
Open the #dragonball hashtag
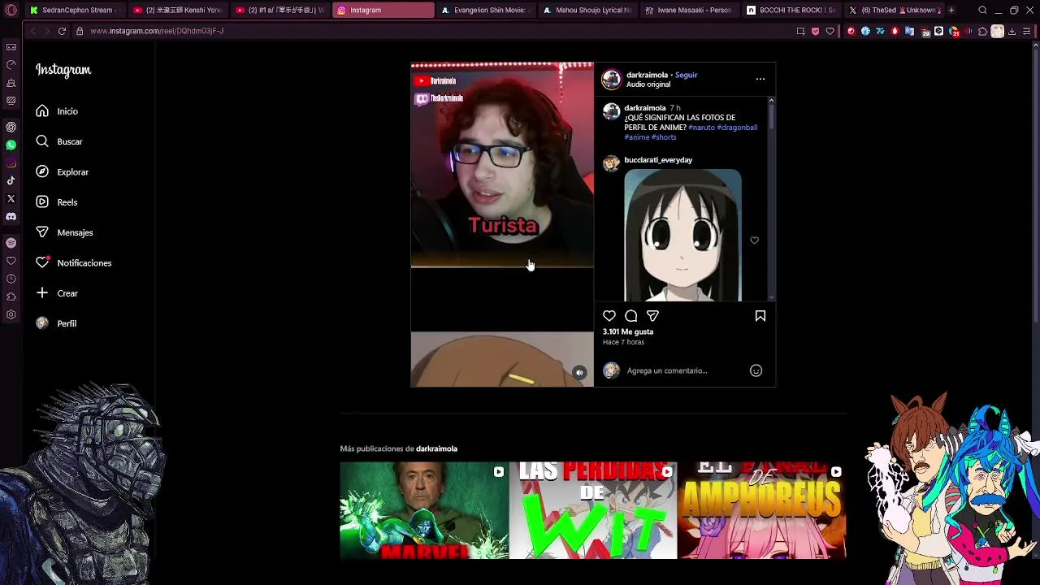(x=737, y=128)
